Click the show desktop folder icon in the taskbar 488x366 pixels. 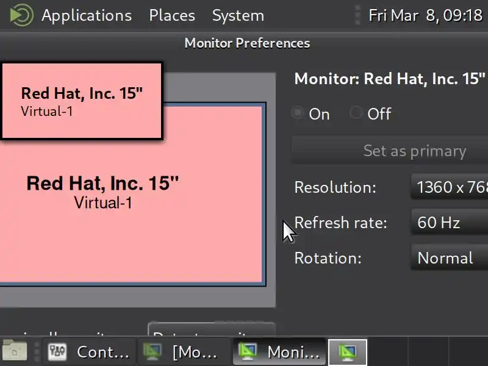click(15, 352)
